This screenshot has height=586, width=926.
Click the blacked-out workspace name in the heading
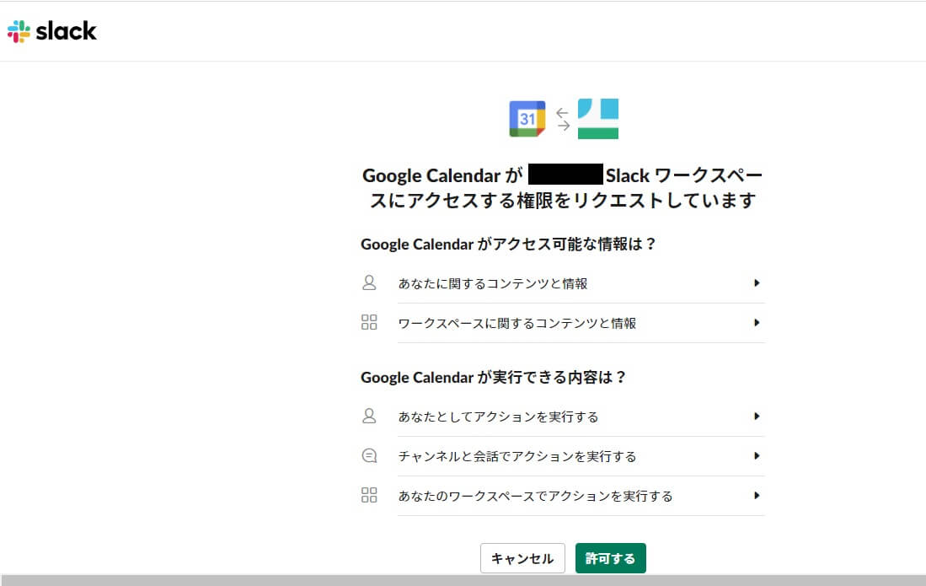click(565, 175)
